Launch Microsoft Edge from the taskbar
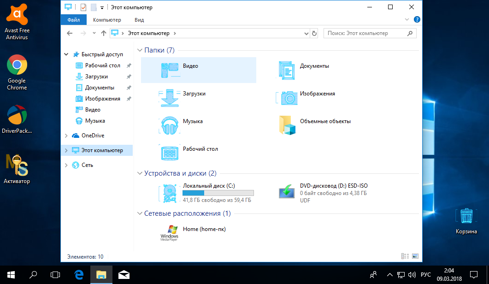The width and height of the screenshot is (489, 284). tap(79, 275)
